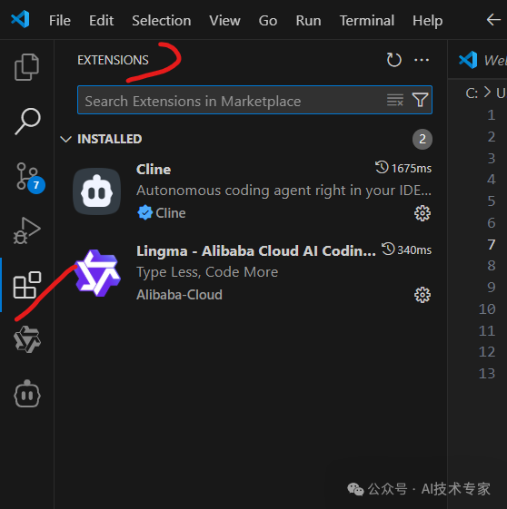Image resolution: width=507 pixels, height=509 pixels.
Task: Refresh the extensions list
Action: [394, 60]
